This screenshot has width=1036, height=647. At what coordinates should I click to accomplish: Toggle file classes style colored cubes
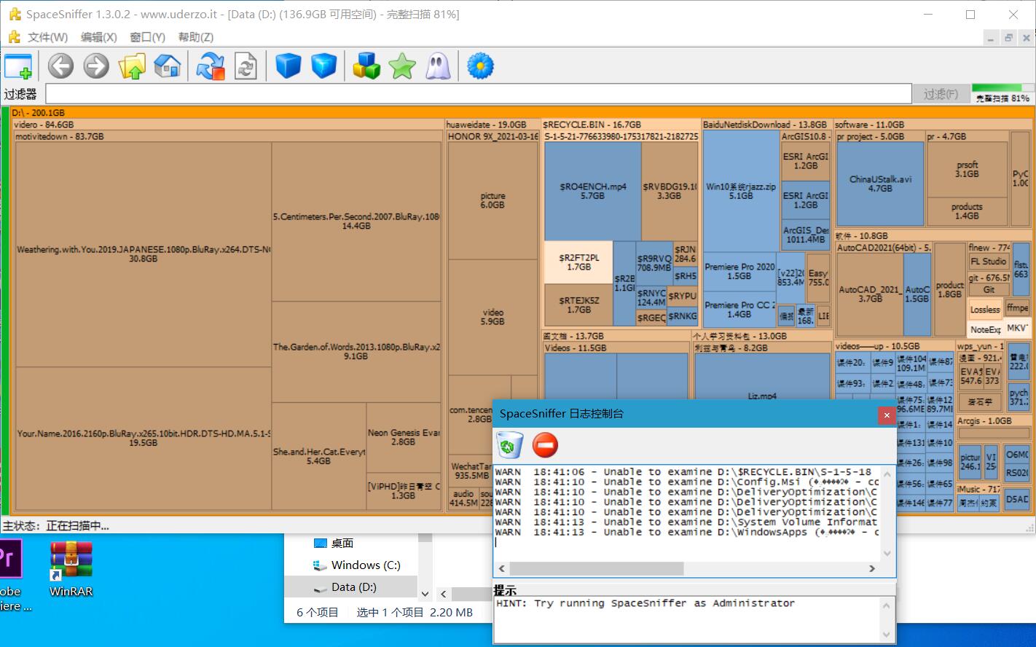(x=366, y=66)
